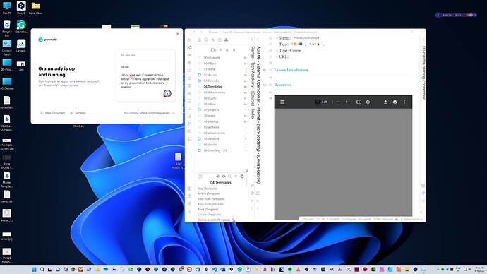Viewport: 487px width, 274px height.
Task: Open the PDF viewer more-options menu
Action: (x=404, y=102)
